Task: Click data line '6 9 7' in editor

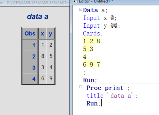Action: pos(91,64)
